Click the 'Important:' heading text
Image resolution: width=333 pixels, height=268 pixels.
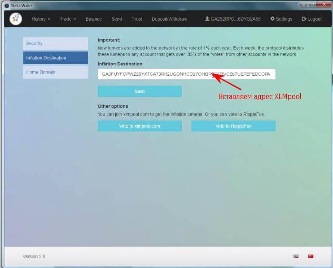pos(109,40)
